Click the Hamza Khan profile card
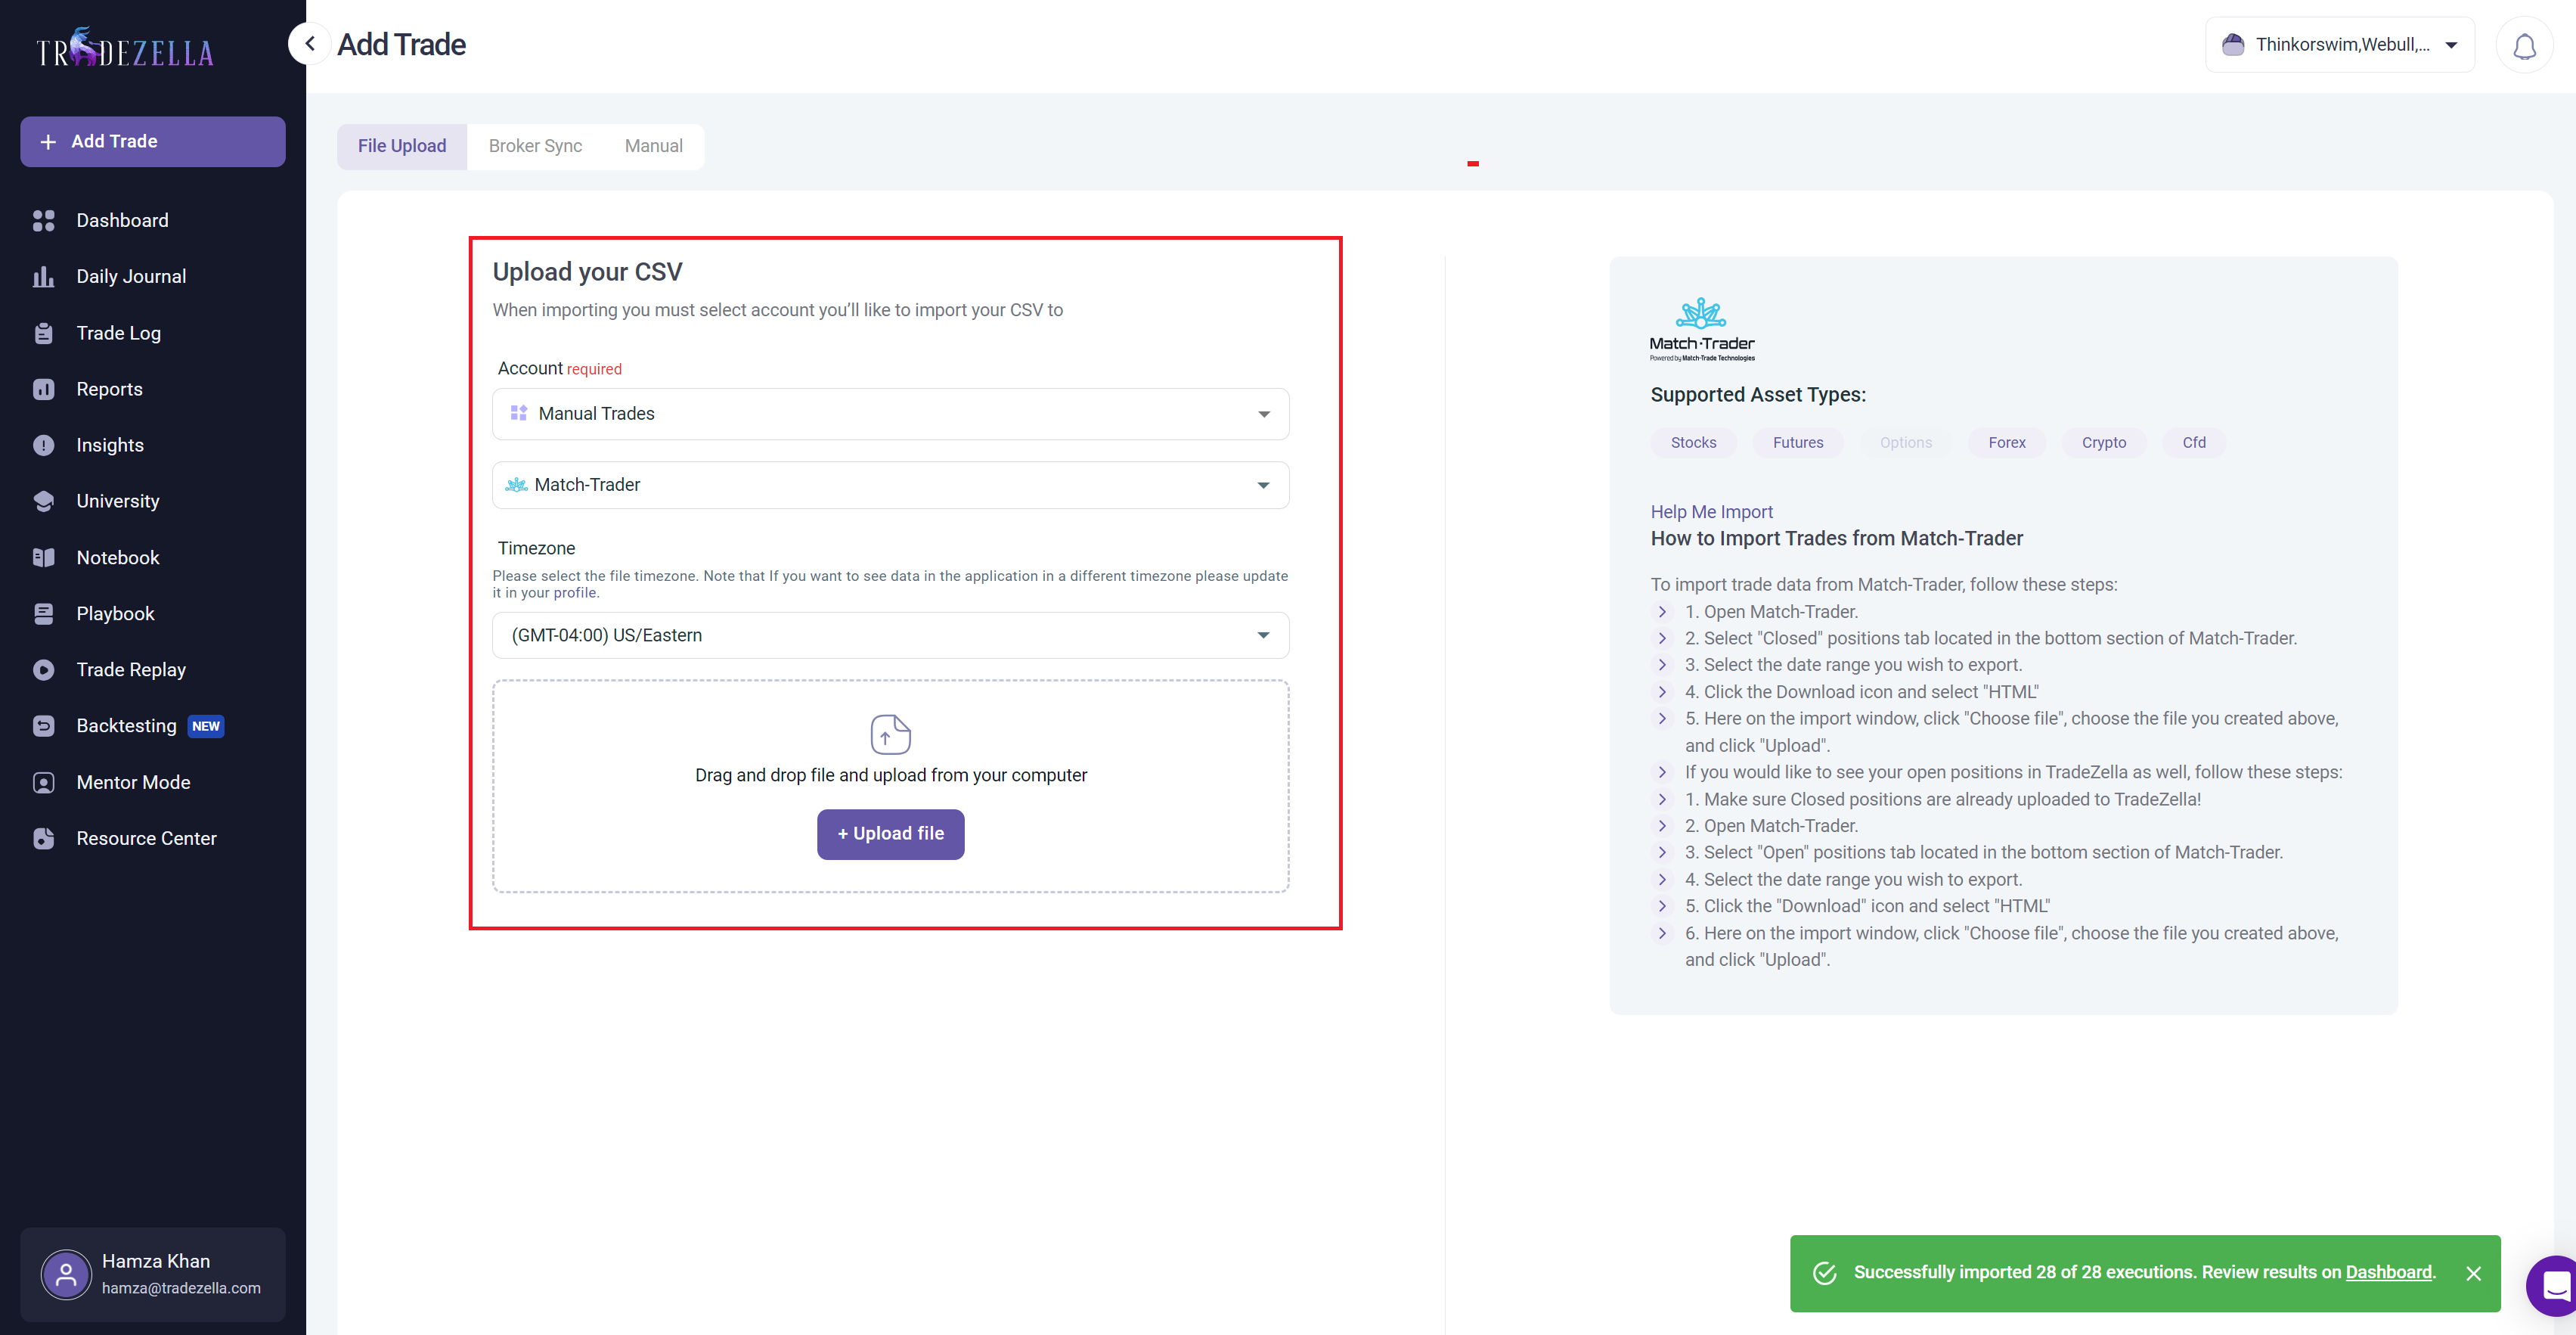 coord(152,1274)
